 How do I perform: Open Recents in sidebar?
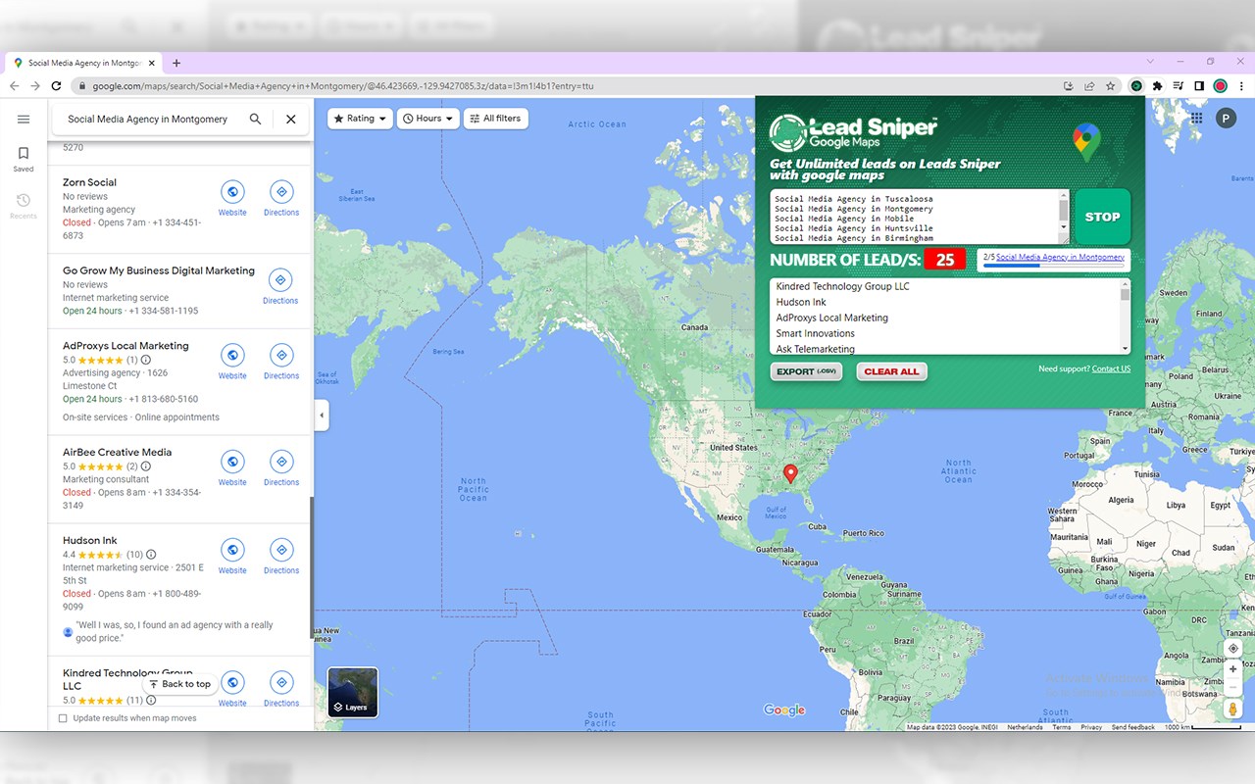click(x=24, y=206)
